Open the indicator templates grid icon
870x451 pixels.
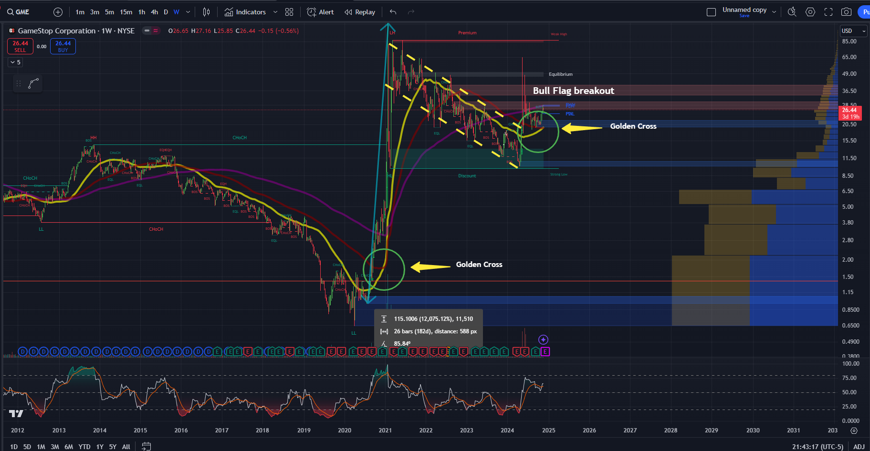pyautogui.click(x=289, y=12)
